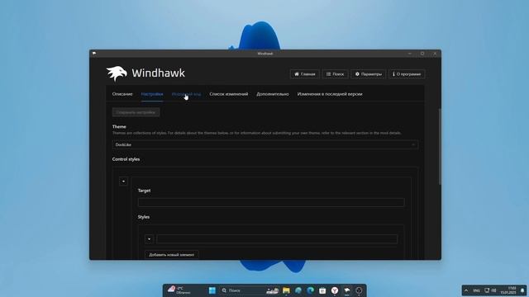This screenshot has width=529, height=297.
Task: Select the Настройки tab
Action: pyautogui.click(x=152, y=94)
